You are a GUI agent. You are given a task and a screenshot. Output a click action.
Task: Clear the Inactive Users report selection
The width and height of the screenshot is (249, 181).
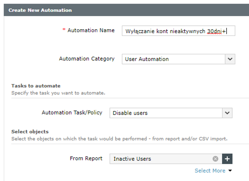click(x=215, y=159)
